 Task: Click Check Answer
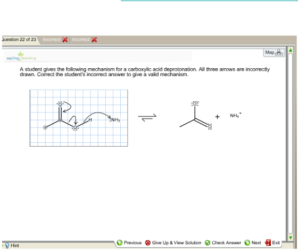223,243
